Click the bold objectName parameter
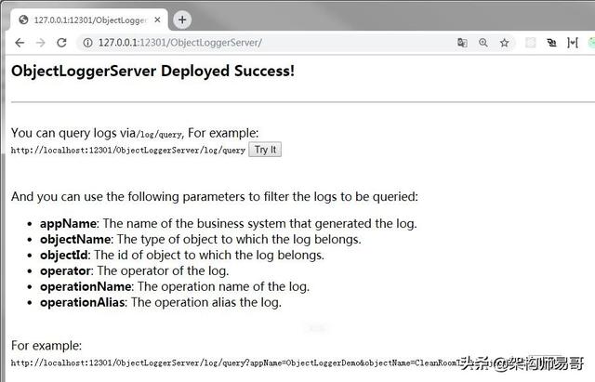 tap(75, 240)
